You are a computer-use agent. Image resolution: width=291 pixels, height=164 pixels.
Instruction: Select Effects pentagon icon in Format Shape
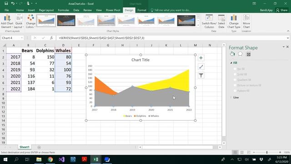(240, 54)
